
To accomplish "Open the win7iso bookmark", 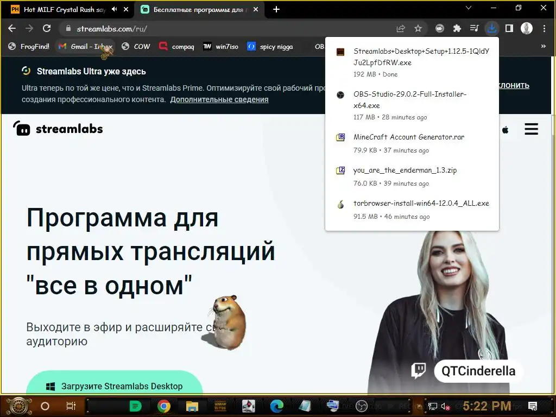I will (221, 47).
